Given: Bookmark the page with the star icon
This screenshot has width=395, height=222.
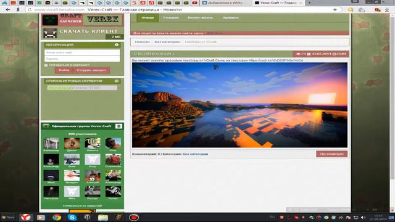Looking at the screenshot, I should coord(335,10).
